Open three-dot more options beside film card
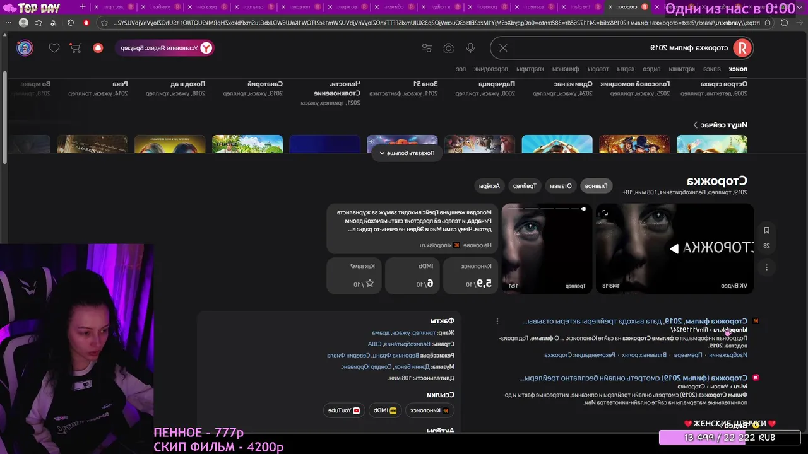The image size is (808, 454). click(766, 267)
